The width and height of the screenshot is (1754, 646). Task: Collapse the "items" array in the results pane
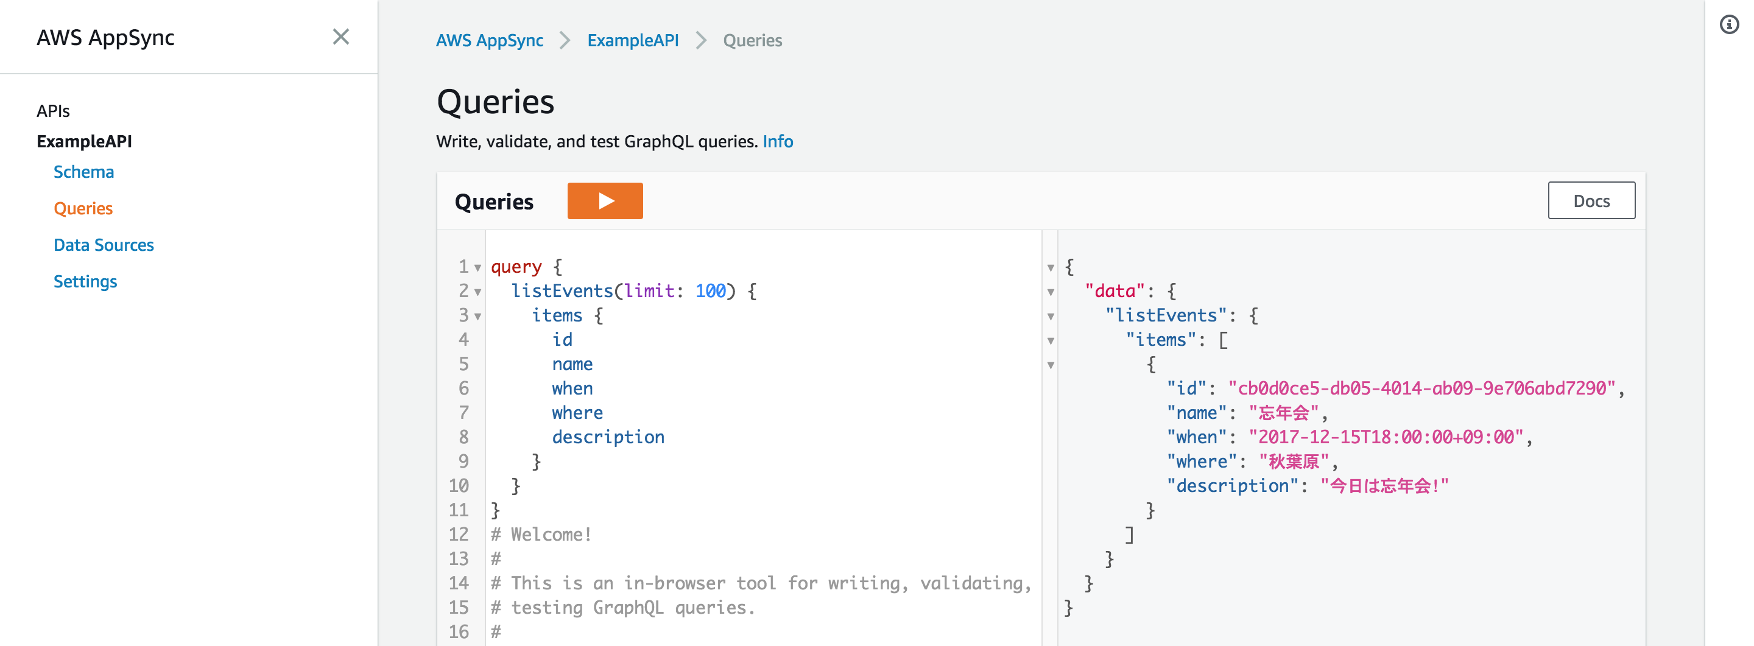1051,342
